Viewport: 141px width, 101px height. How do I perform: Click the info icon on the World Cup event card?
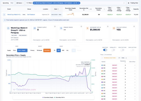coord(8,28)
